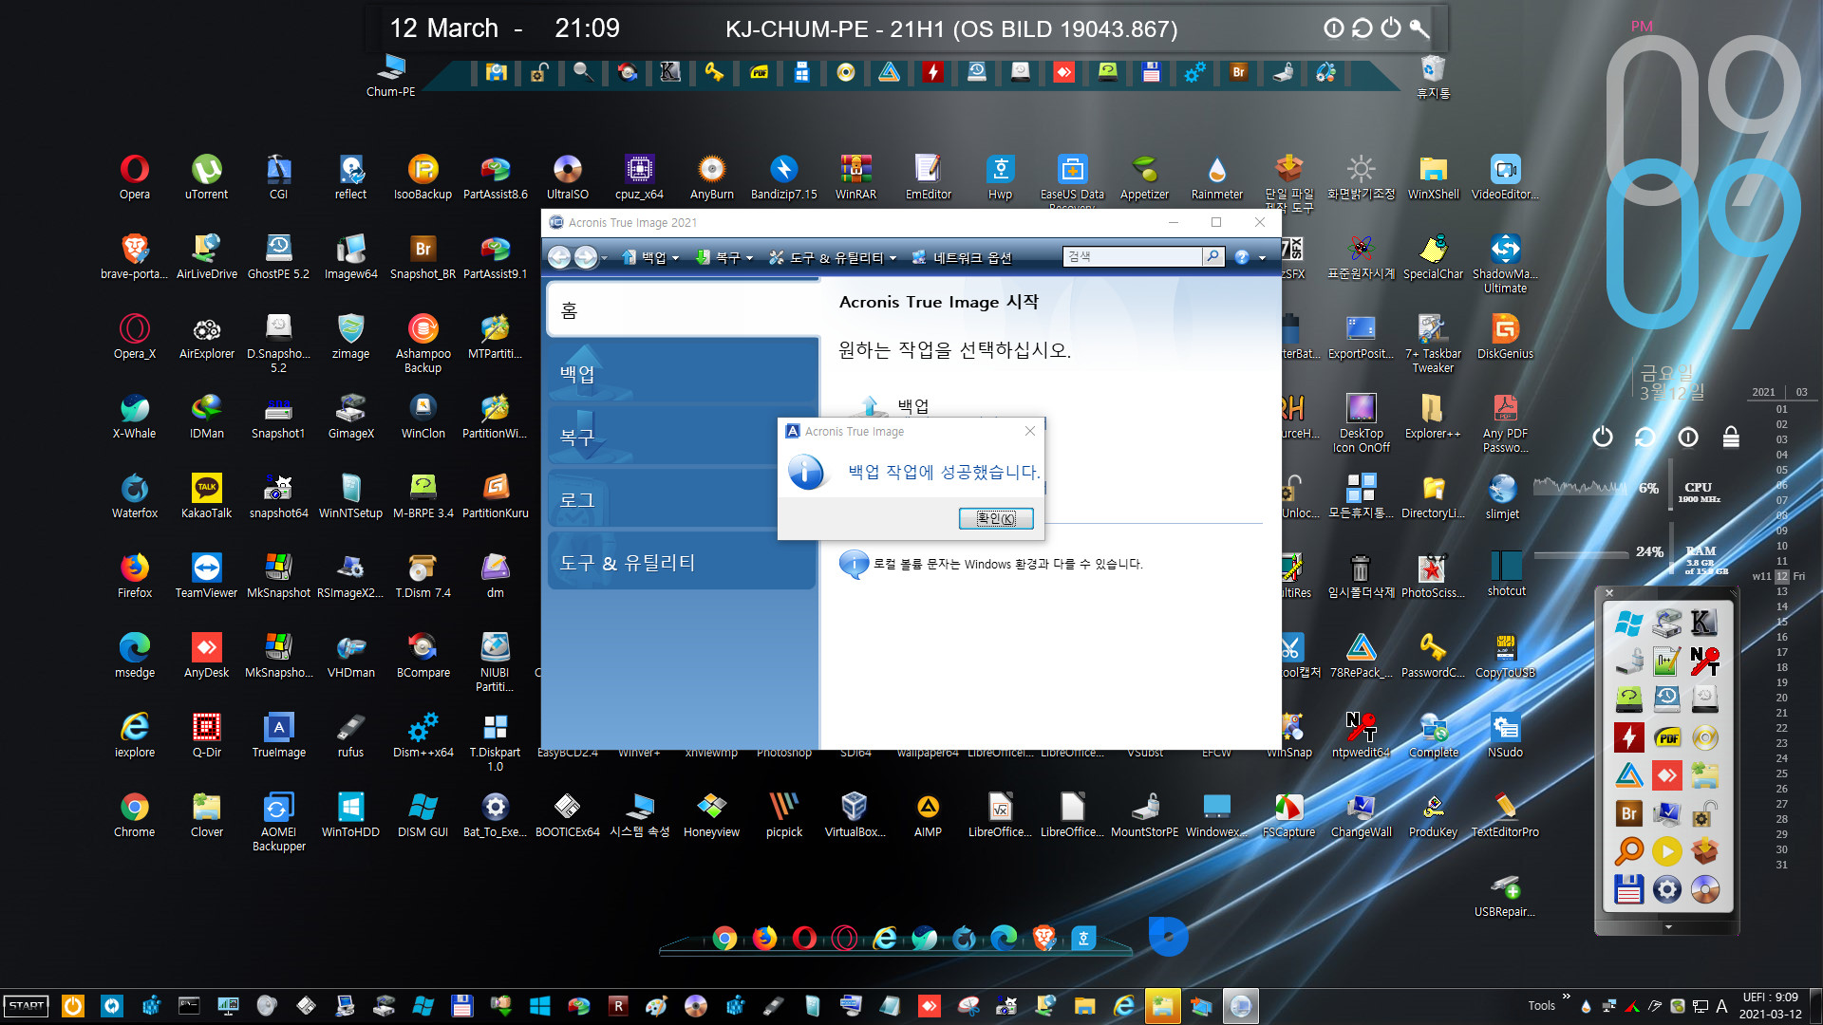Maximize the Acronis True Image 2021 window
This screenshot has height=1025, width=1823.
(1216, 222)
